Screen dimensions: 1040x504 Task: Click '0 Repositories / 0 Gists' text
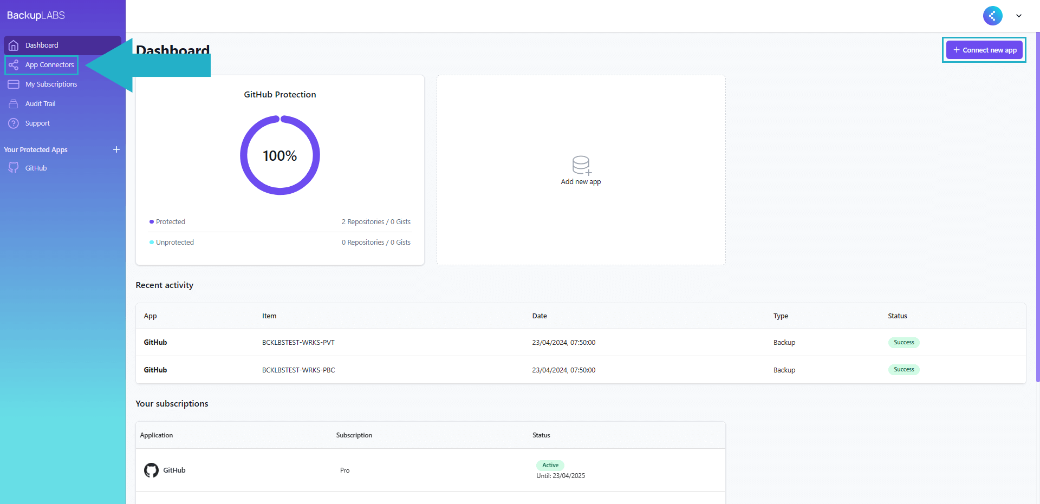point(376,243)
